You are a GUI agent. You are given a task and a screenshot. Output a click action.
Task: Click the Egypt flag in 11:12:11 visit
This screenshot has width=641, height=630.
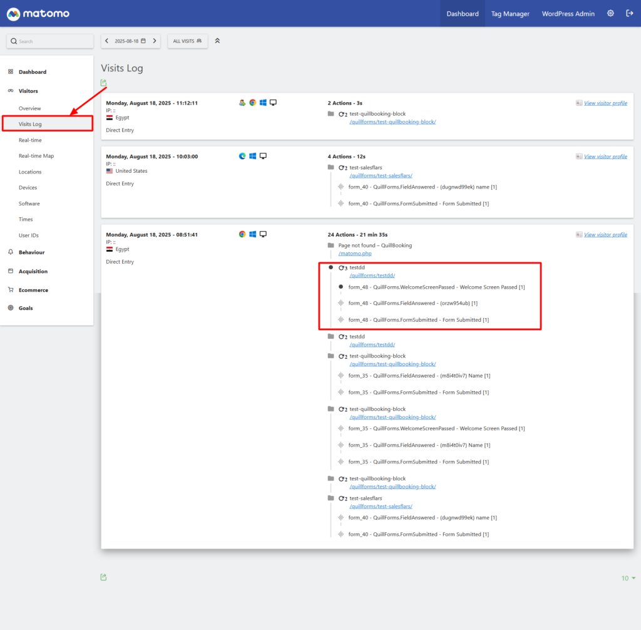coord(109,118)
